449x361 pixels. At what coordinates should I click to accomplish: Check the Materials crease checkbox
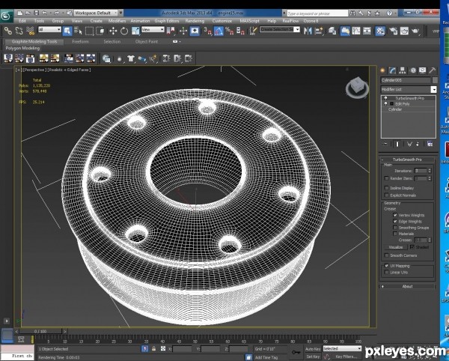pyautogui.click(x=395, y=234)
